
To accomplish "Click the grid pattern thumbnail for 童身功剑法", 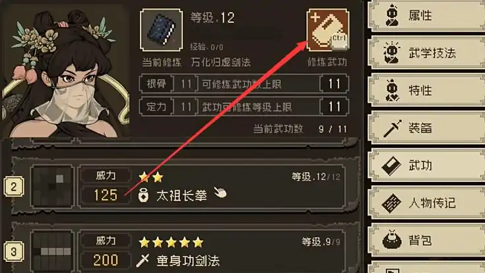I will pos(52,251).
